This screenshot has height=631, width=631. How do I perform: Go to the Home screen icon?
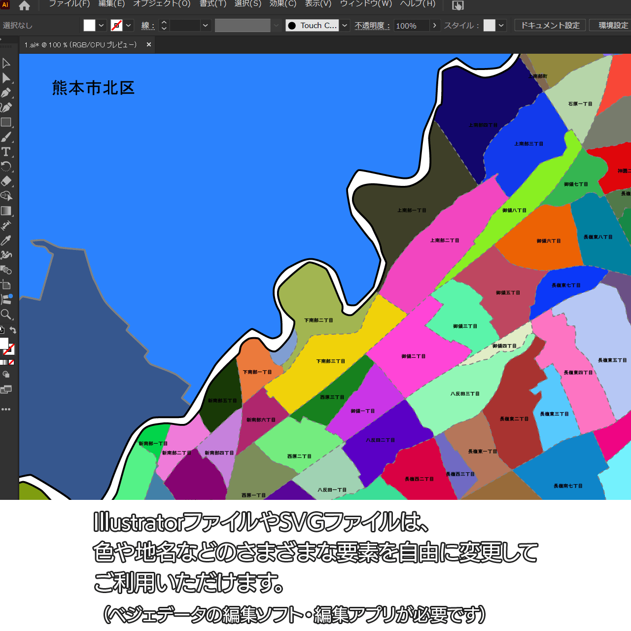[24, 6]
